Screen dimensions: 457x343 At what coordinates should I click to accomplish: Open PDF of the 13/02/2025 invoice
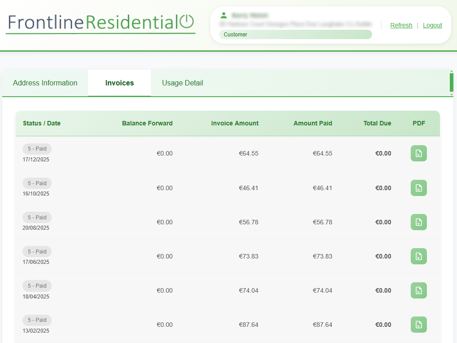(x=418, y=325)
